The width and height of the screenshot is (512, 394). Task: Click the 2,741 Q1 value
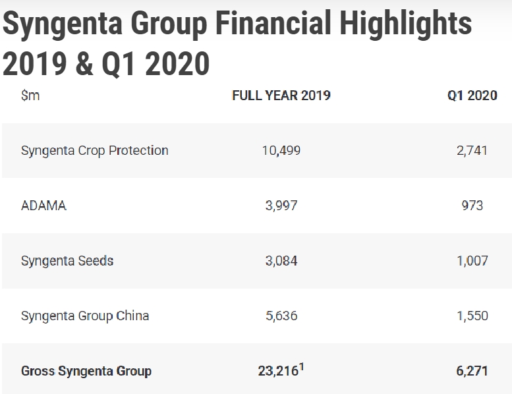471,150
